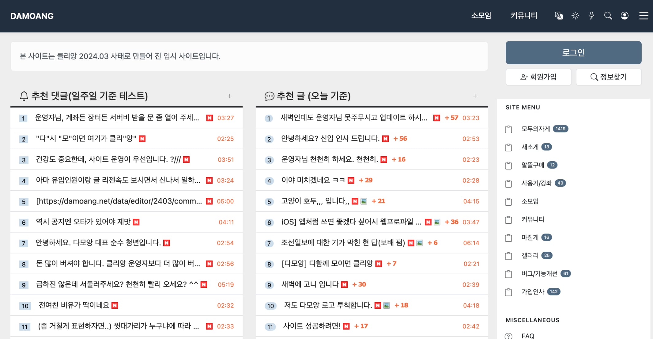Viewport: 653px width, 339px height.
Task: Open search with magnifier icon in header
Action: [x=608, y=16]
